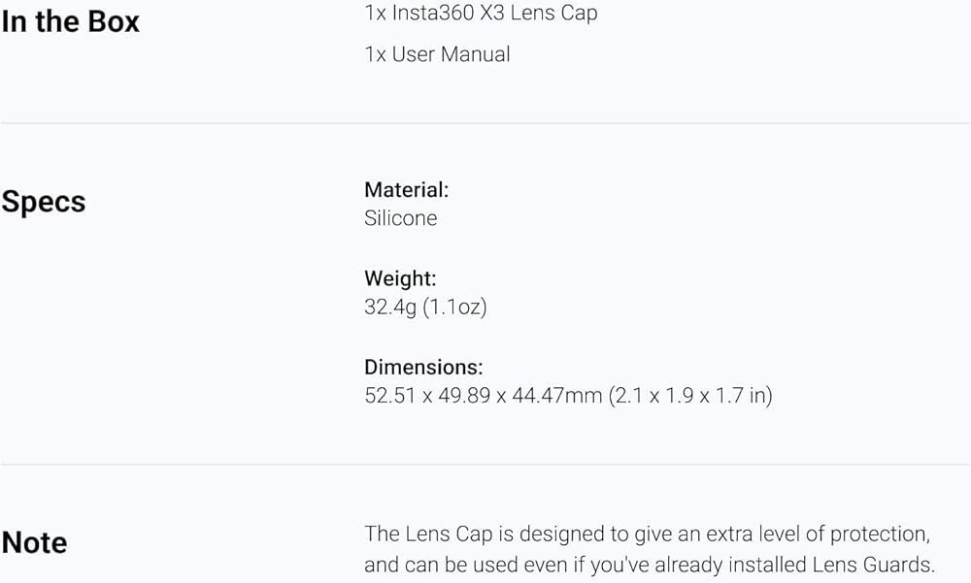Image resolution: width=971 pixels, height=583 pixels.
Task: Click the "Weight:" spec label
Action: [x=400, y=278]
